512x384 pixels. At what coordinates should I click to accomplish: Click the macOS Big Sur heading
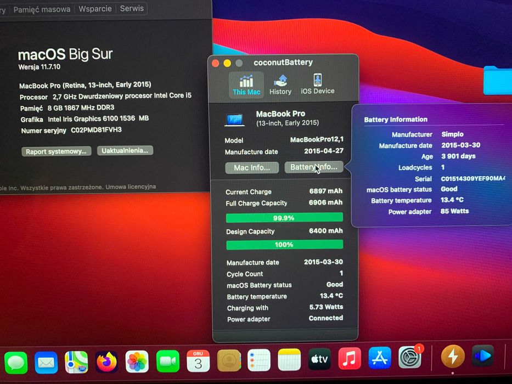(x=65, y=54)
